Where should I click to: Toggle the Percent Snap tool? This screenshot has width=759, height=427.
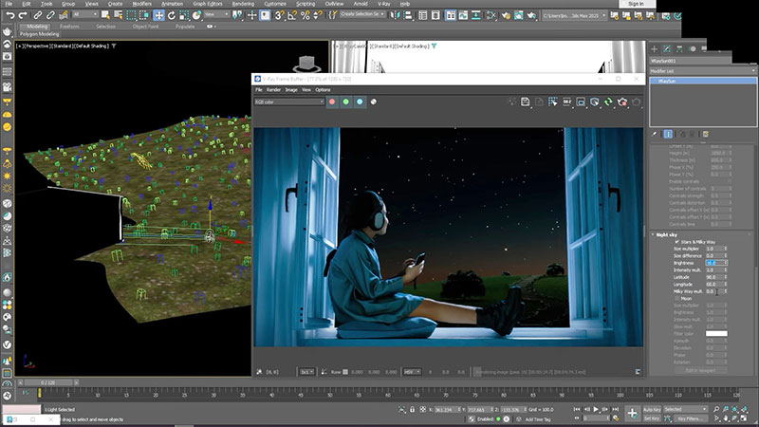click(x=305, y=15)
